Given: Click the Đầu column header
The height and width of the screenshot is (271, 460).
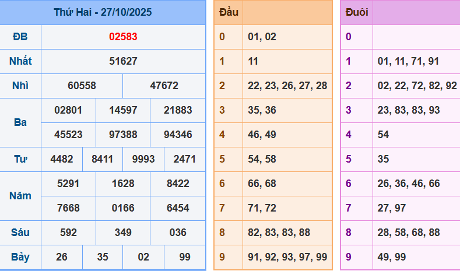Looking at the screenshot, I should (228, 12).
